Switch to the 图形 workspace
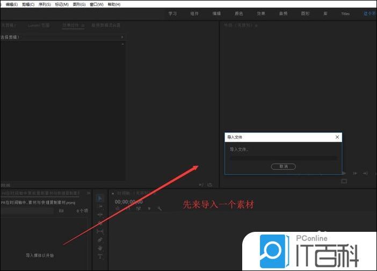Viewport: 377px width, 271px height. pos(306,14)
